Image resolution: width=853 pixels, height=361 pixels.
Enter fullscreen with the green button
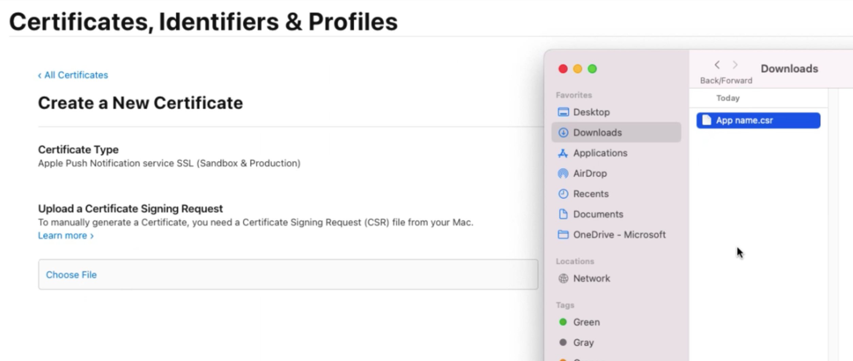(x=593, y=69)
